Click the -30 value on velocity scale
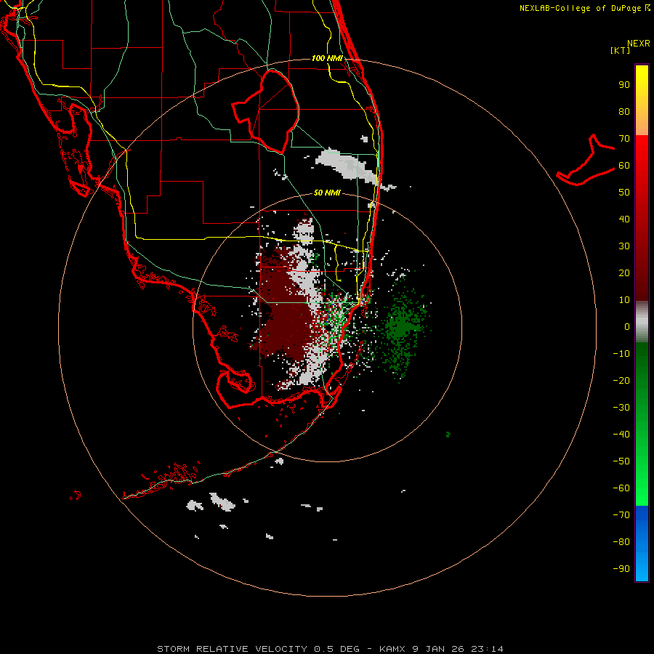The width and height of the screenshot is (654, 654). tap(621, 408)
